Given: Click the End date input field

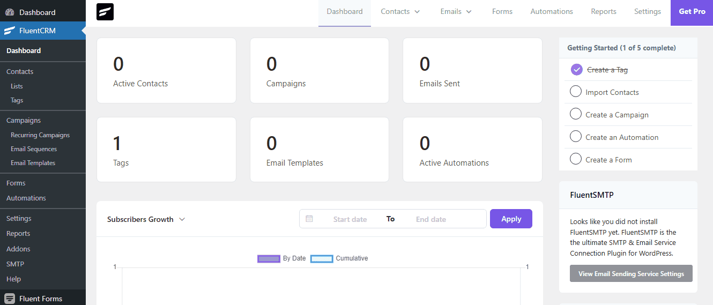Looking at the screenshot, I should click(431, 219).
